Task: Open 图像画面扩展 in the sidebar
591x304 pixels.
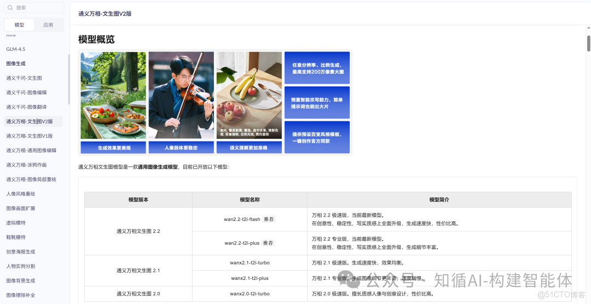Action: coord(21,208)
